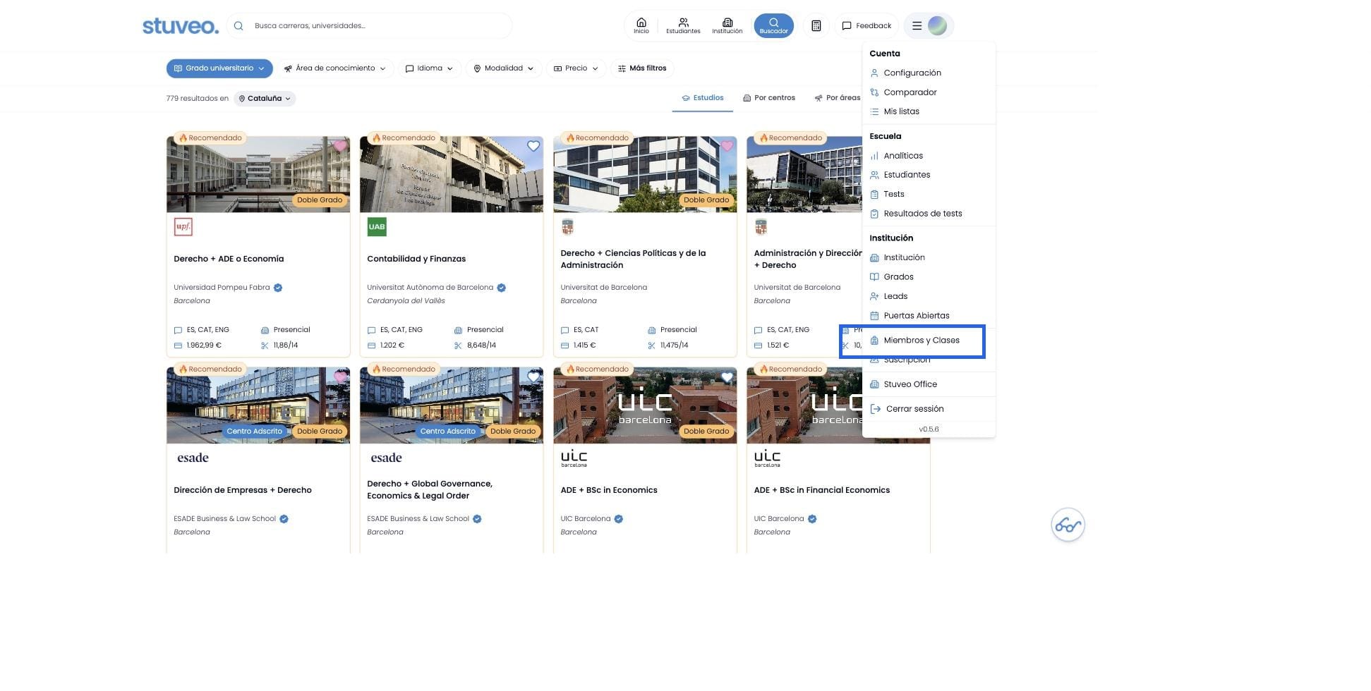Open Inicio home icon in top nav
This screenshot has height=691, width=1371.
point(641,25)
